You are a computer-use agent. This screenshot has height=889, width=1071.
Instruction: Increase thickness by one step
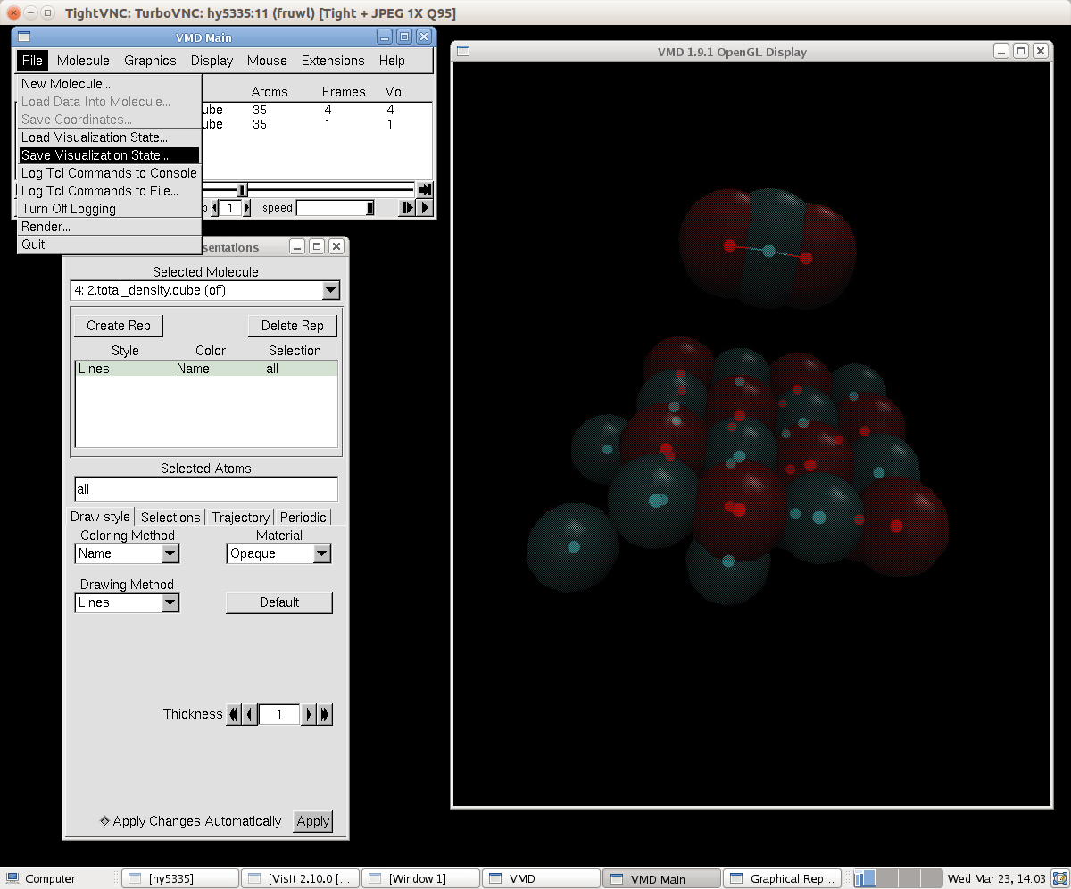309,714
